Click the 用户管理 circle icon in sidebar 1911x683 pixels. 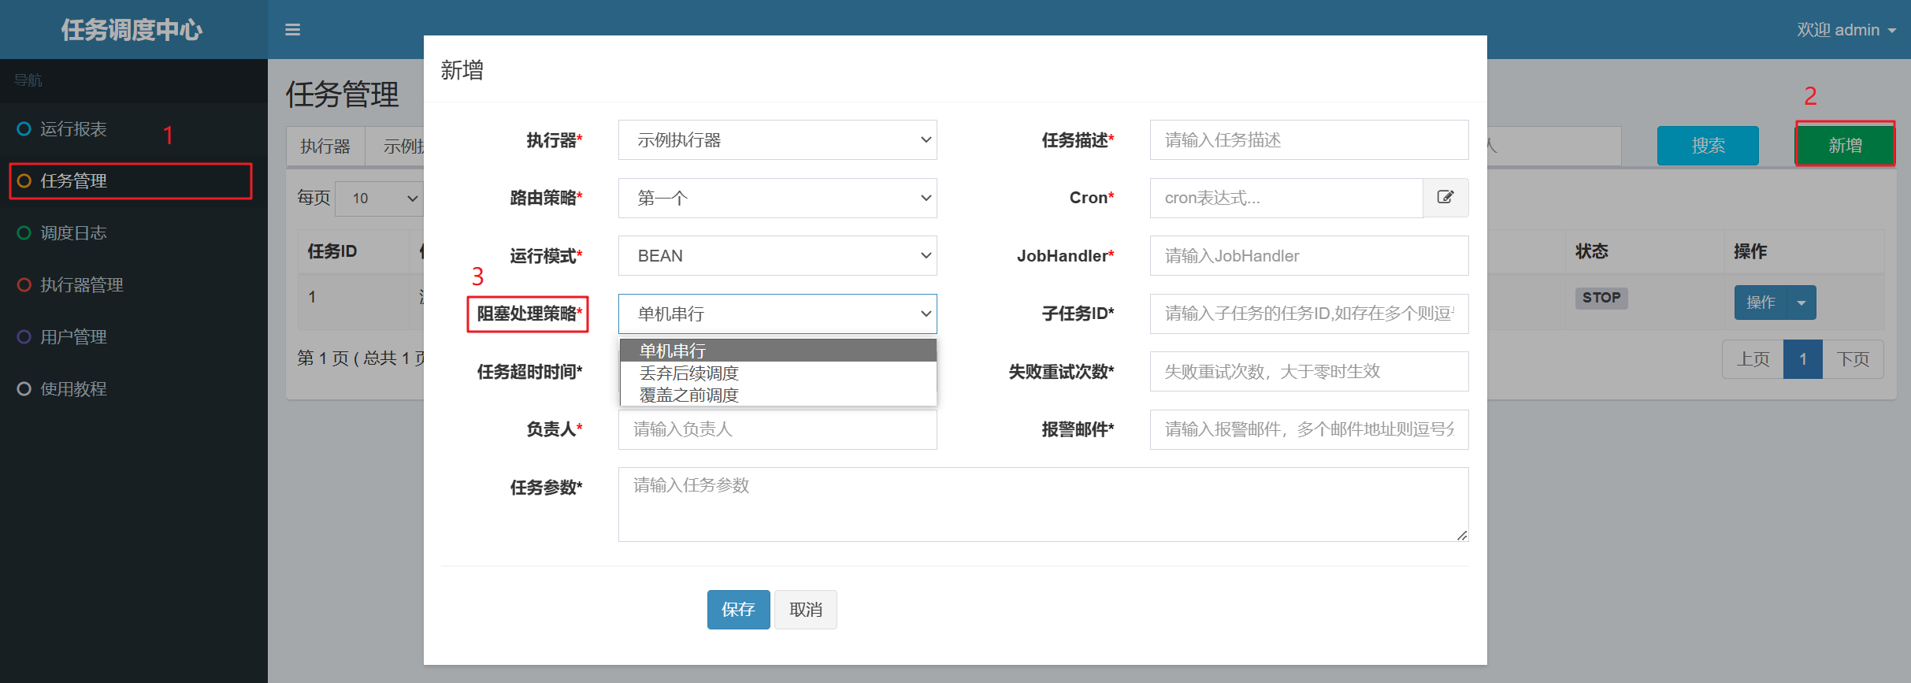click(24, 336)
